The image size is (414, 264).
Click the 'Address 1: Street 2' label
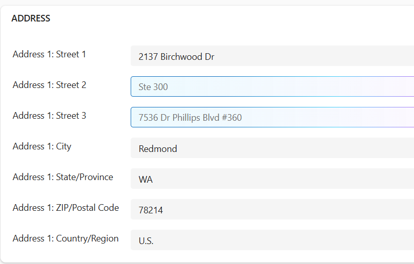click(49, 85)
